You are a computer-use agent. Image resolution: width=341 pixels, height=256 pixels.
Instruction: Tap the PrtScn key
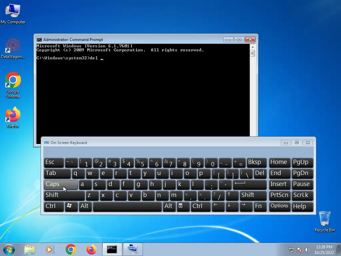click(280, 196)
